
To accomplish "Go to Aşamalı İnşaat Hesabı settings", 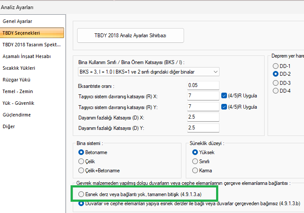I will pos(26,56).
